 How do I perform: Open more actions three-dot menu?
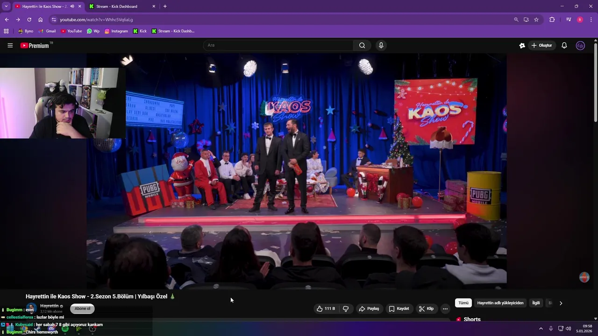445,308
